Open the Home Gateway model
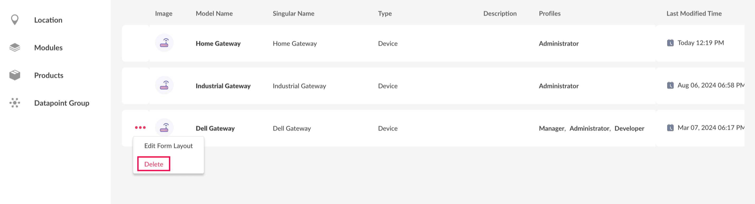755x204 pixels. [218, 43]
